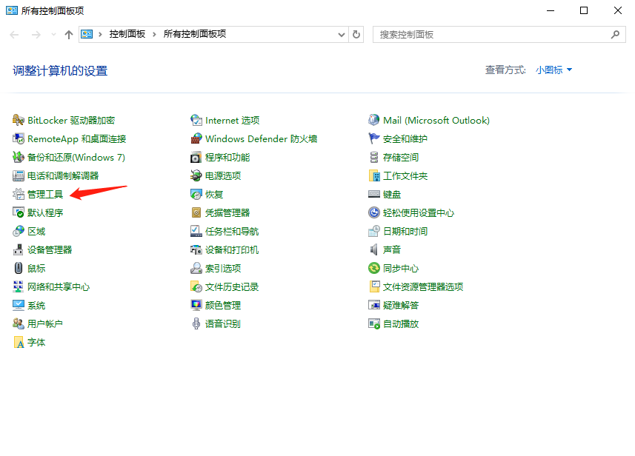The width and height of the screenshot is (635, 456).
Task: Open the 字体 item
Action: 36,342
